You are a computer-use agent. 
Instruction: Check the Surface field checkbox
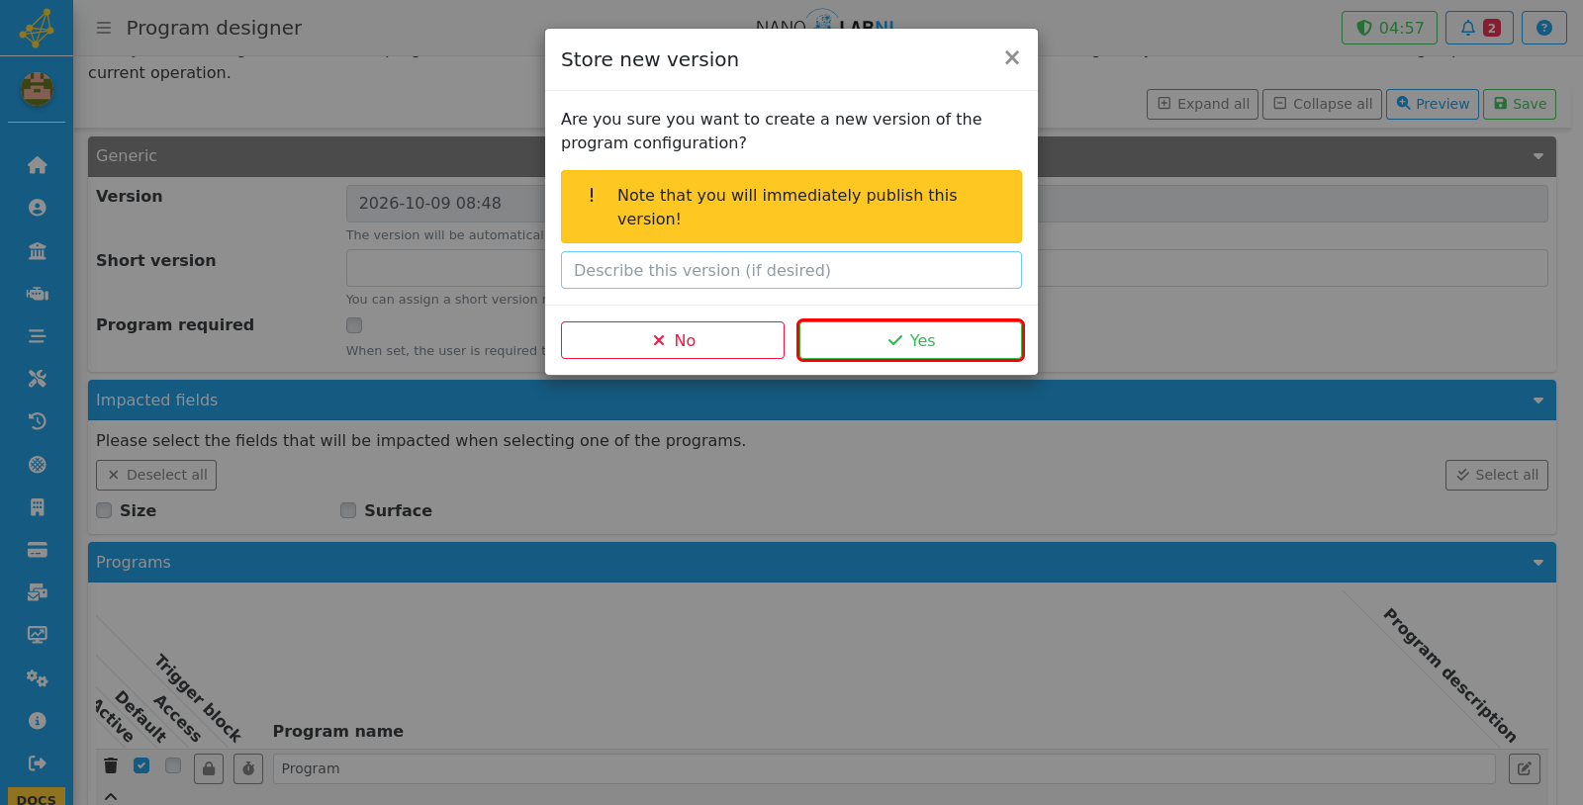click(348, 510)
